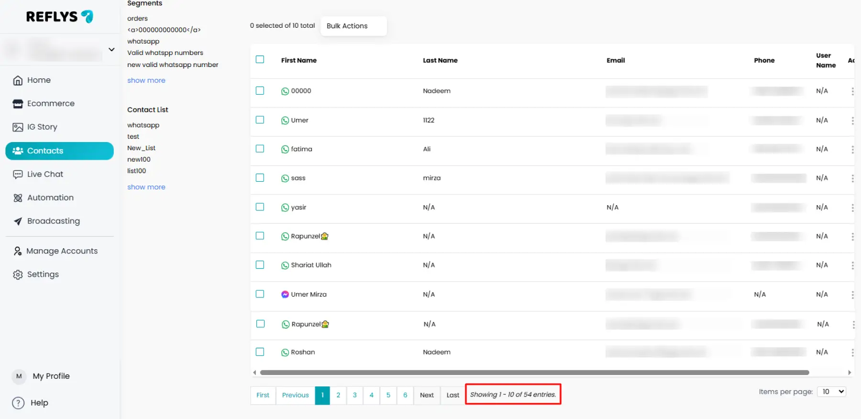Image resolution: width=861 pixels, height=419 pixels.
Task: Click the Automation icon
Action: pos(18,198)
